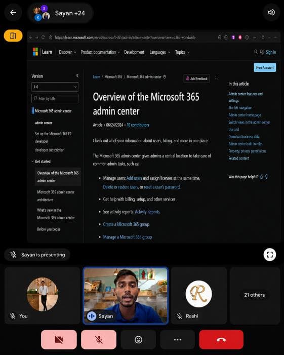Unmute the microphone
284x355 pixels.
point(99,339)
